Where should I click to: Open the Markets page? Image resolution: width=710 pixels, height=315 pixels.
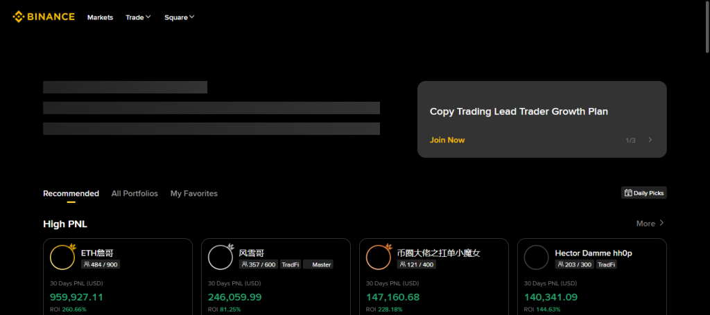[100, 17]
